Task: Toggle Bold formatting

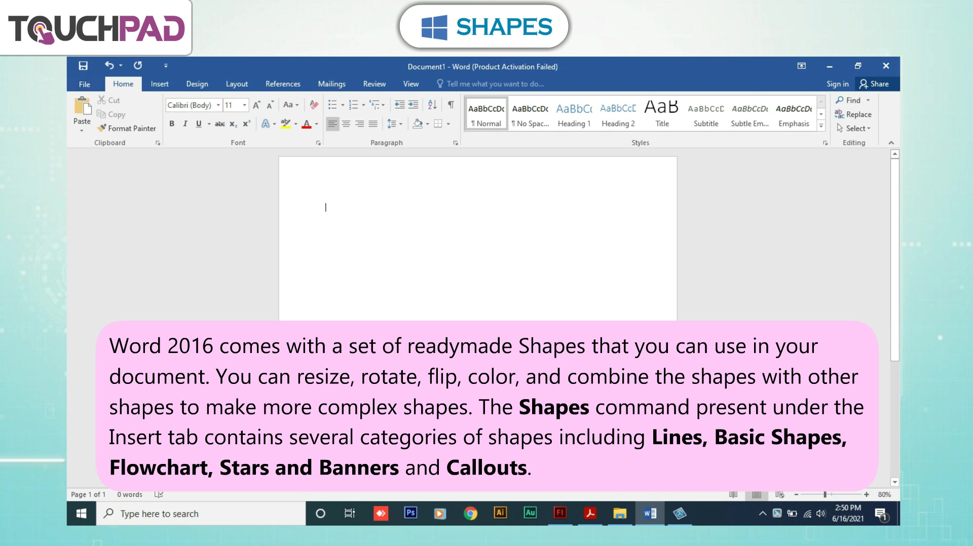Action: (172, 124)
